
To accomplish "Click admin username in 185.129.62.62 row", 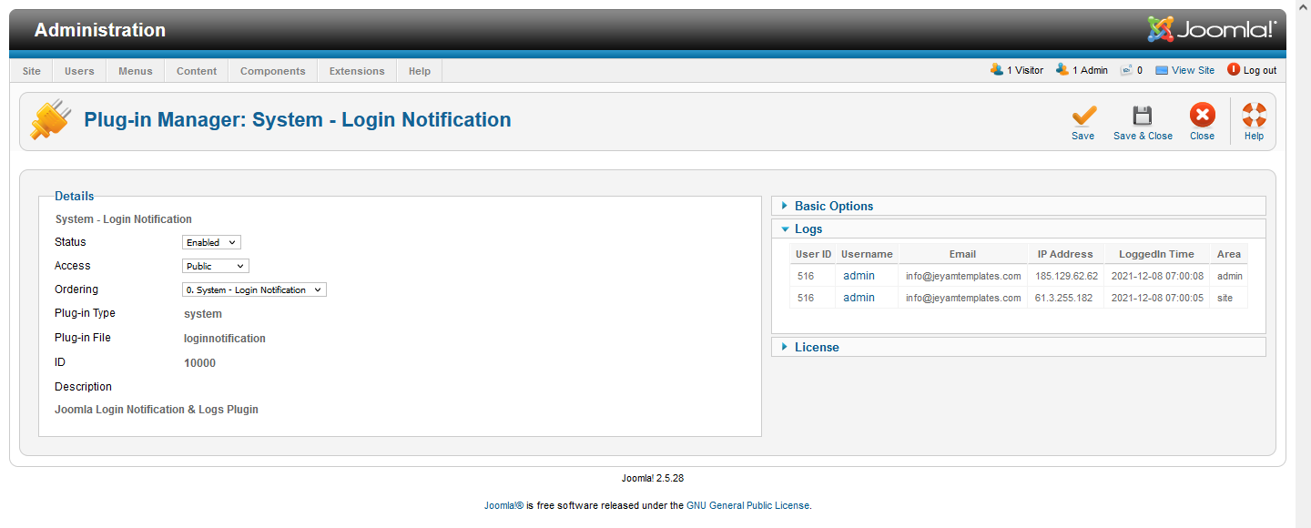I will 859,275.
